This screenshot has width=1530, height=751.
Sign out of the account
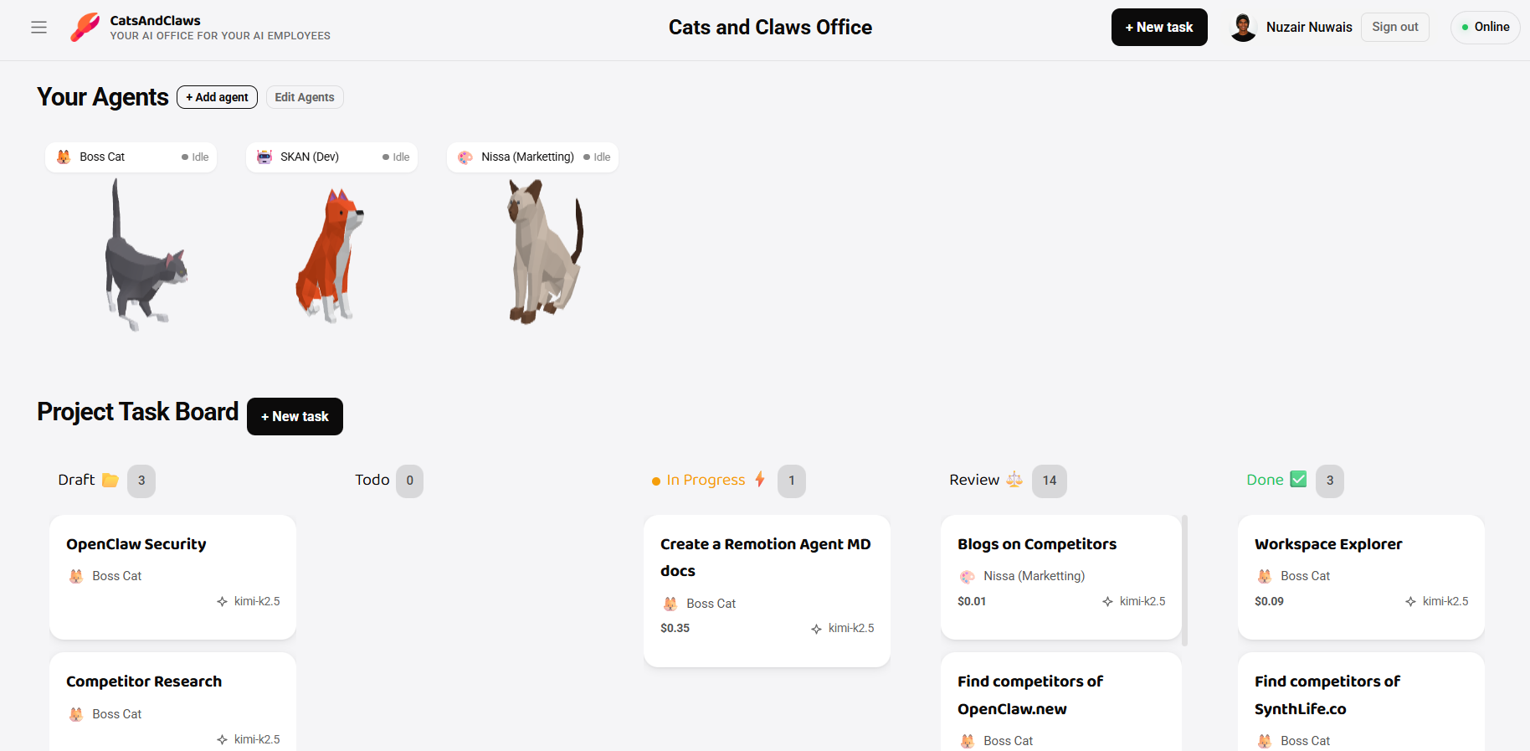pos(1394,27)
